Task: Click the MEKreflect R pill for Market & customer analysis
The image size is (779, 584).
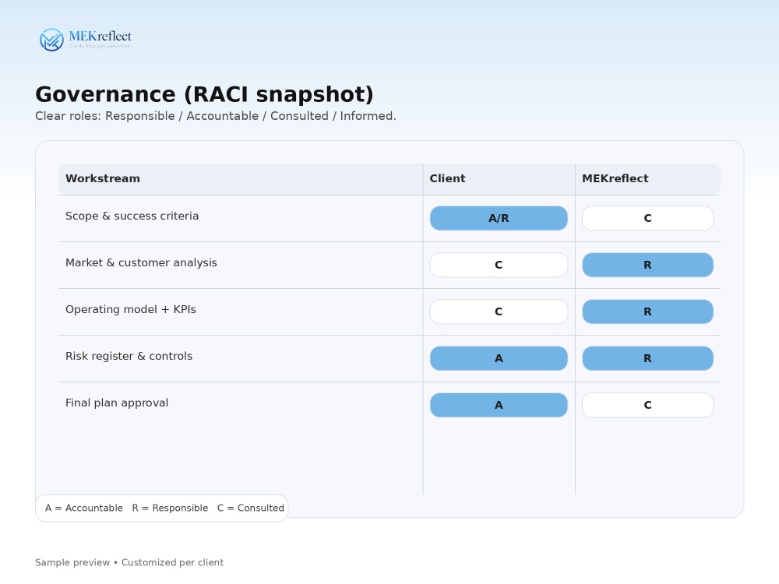Action: pos(648,266)
